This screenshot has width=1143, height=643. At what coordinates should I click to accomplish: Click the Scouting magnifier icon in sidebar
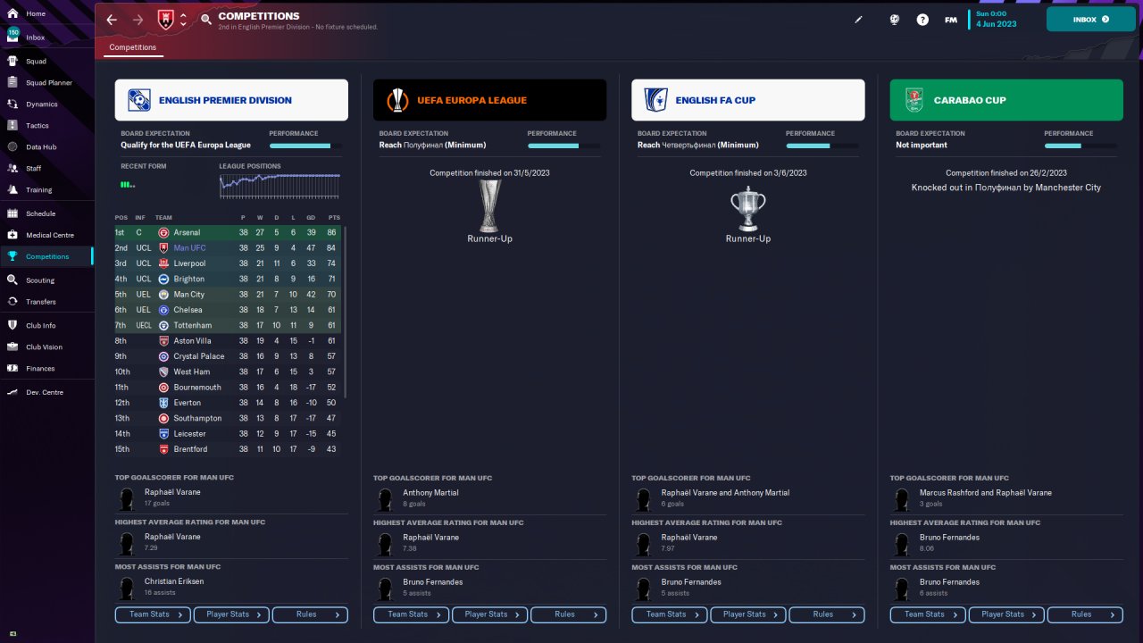pyautogui.click(x=13, y=280)
